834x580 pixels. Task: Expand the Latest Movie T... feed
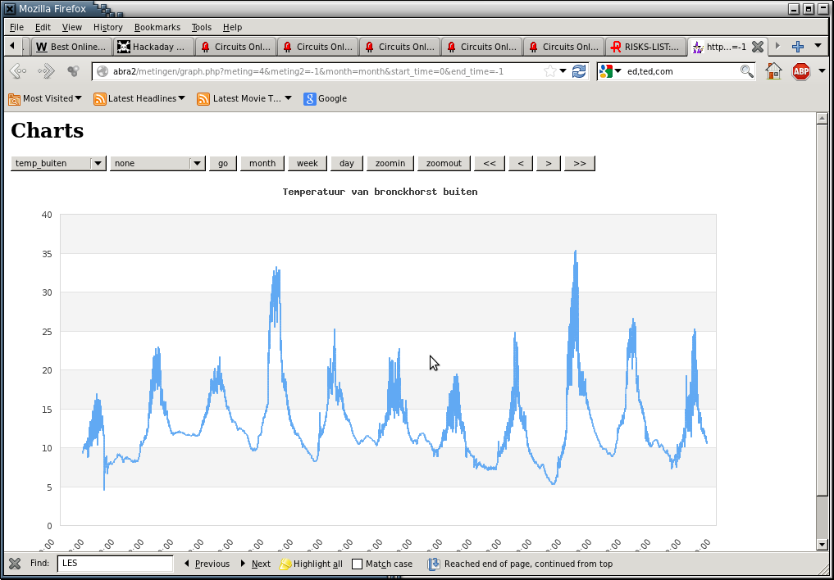[x=244, y=98]
